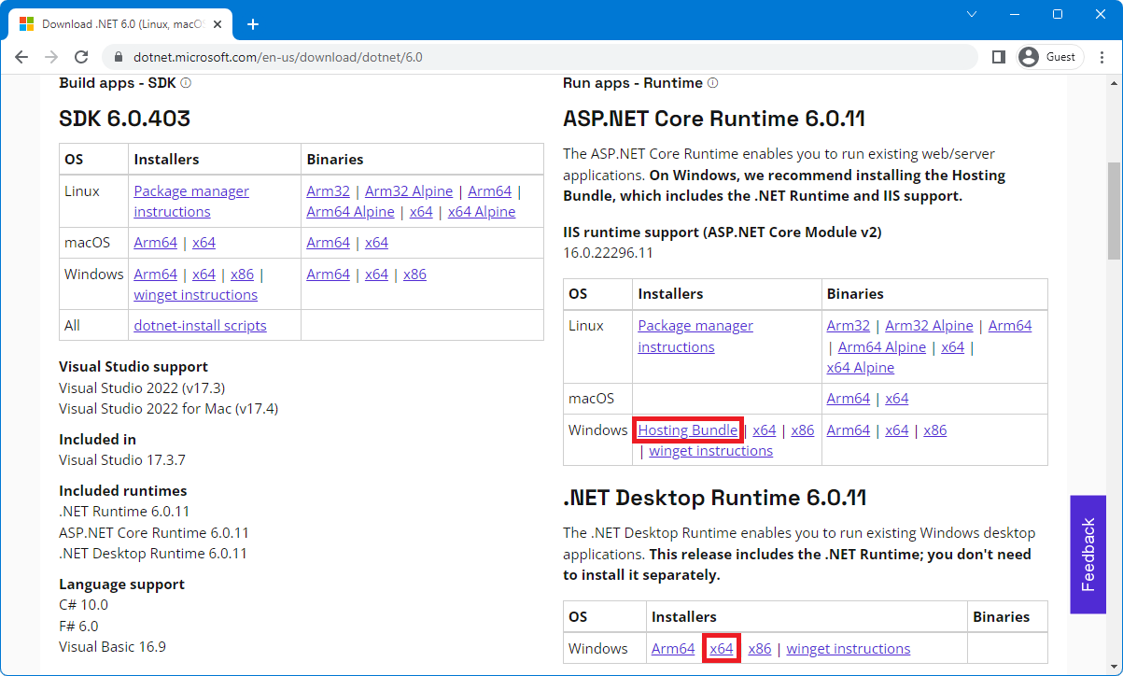Open Desktop Runtime winget instructions link
This screenshot has height=676, width=1123.
coord(849,648)
